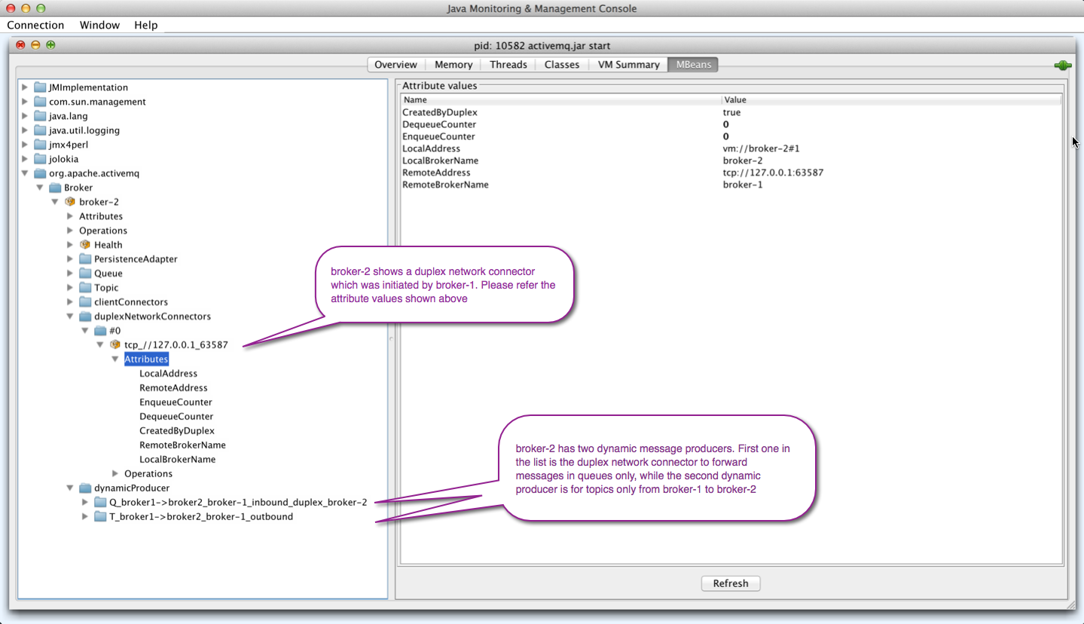The height and width of the screenshot is (624, 1084).
Task: Click the java.util.logging folder icon
Action: click(x=40, y=130)
